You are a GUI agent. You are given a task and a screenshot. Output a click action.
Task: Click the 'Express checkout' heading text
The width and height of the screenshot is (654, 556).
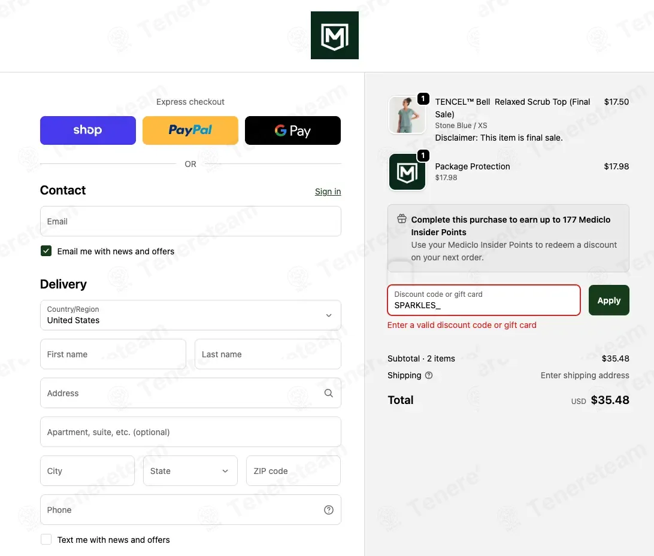[190, 102]
